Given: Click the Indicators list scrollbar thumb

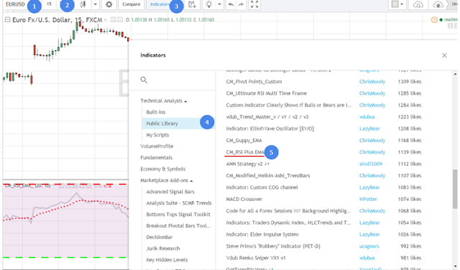Looking at the screenshot, I should (x=455, y=189).
